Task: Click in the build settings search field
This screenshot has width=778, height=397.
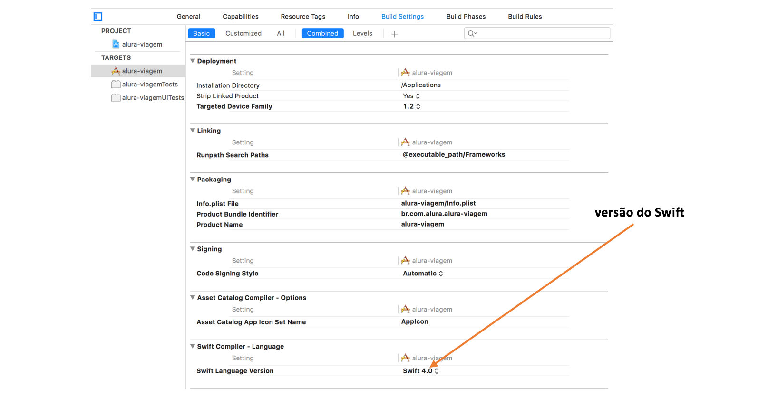Action: tap(537, 33)
